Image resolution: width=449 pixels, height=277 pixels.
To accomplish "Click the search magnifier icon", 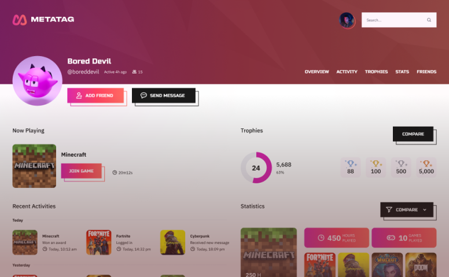I will 429,20.
